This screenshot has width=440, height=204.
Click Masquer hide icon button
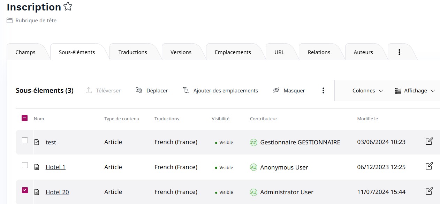[x=289, y=91]
